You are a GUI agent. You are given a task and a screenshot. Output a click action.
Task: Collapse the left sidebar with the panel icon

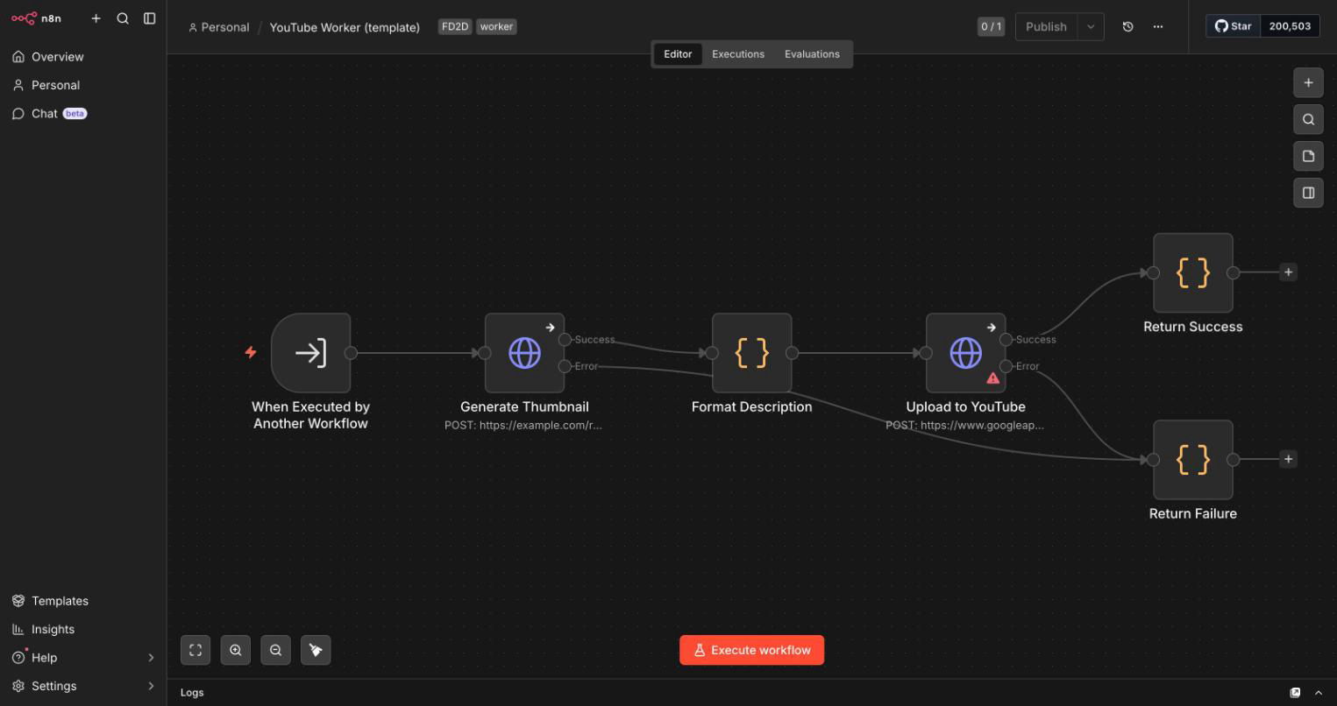click(150, 18)
